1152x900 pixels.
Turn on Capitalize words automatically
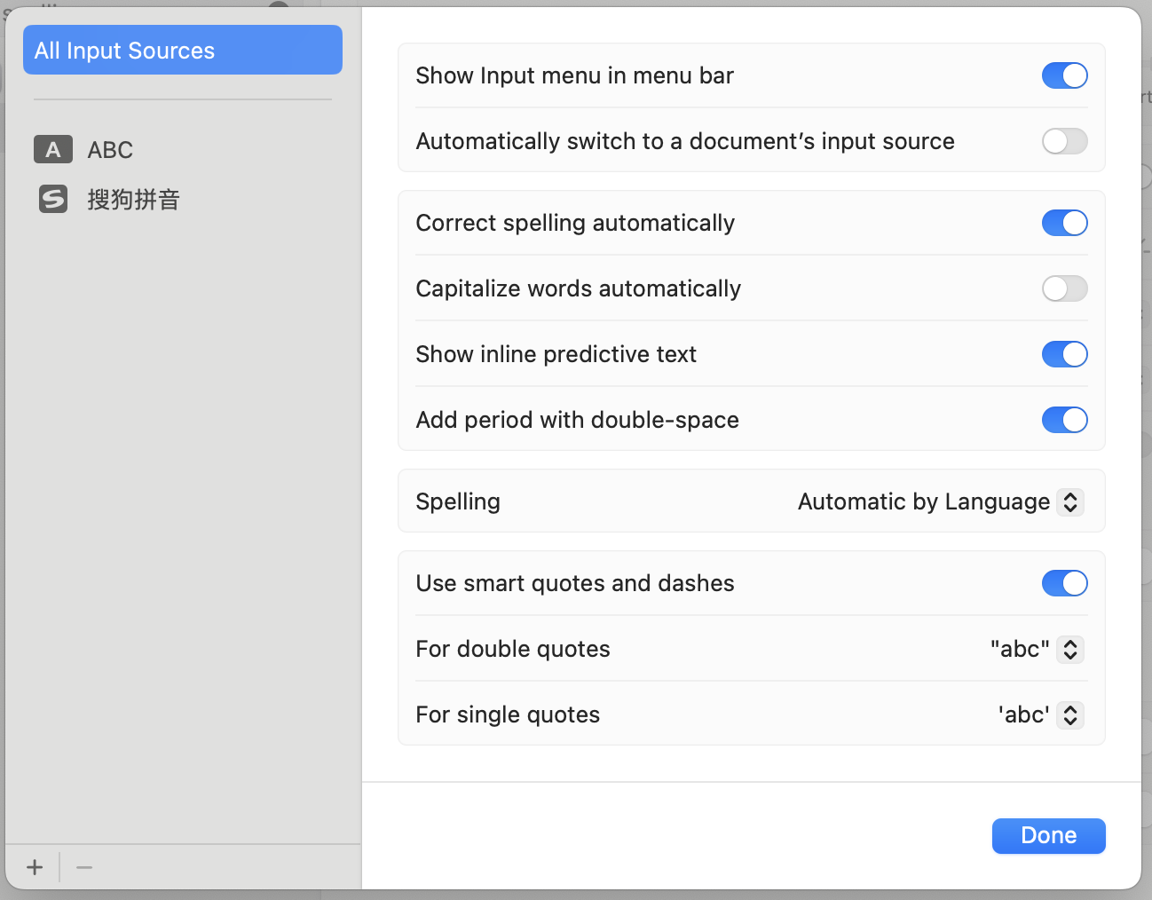[x=1064, y=288]
